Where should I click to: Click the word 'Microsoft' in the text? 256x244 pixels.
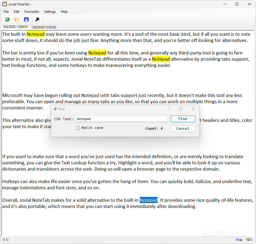click(x=13, y=95)
